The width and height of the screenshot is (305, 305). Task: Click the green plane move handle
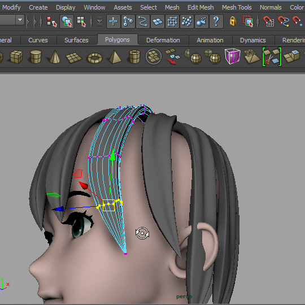coord(54,195)
